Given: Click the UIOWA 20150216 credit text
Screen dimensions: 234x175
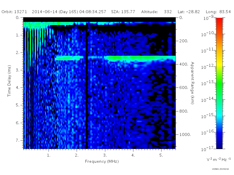Looking at the screenshot, I should (220, 169).
